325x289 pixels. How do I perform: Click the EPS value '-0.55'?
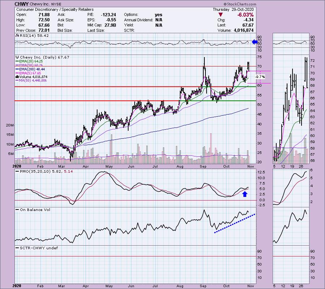pyautogui.click(x=111, y=20)
